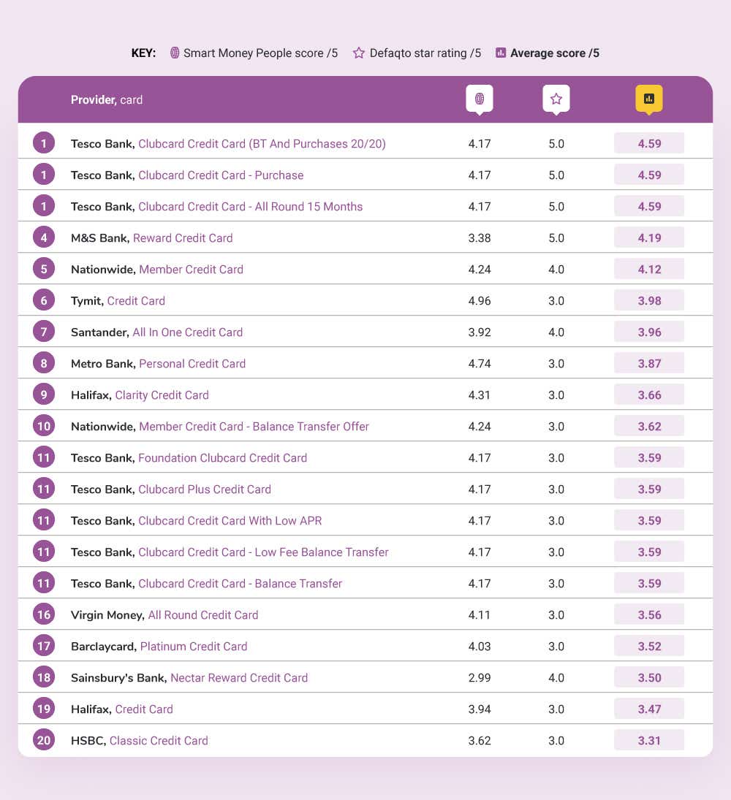
Task: Click the Provider, card column header
Action: coord(107,100)
